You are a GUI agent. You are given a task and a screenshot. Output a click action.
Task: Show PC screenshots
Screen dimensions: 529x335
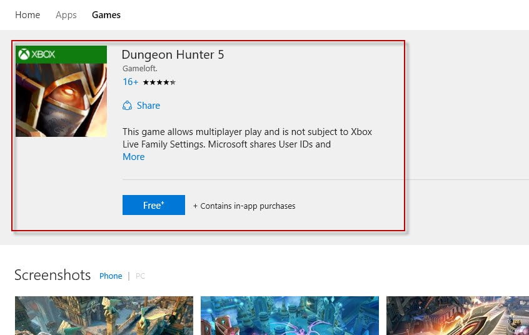140,276
